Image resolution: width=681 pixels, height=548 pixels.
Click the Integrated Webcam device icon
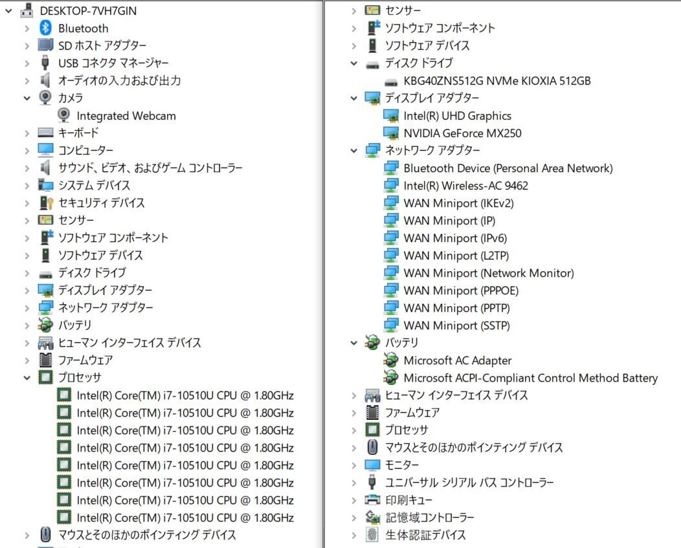[64, 115]
